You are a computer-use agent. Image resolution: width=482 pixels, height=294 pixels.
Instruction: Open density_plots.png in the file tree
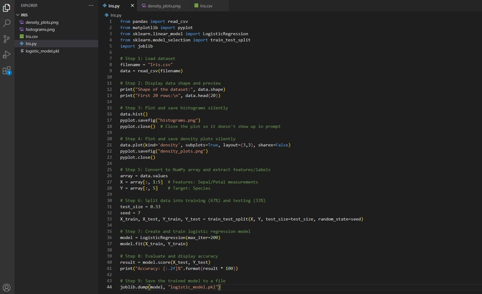click(x=42, y=22)
